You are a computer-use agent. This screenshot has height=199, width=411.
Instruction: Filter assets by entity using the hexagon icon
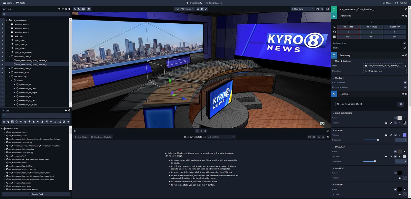coord(16,121)
